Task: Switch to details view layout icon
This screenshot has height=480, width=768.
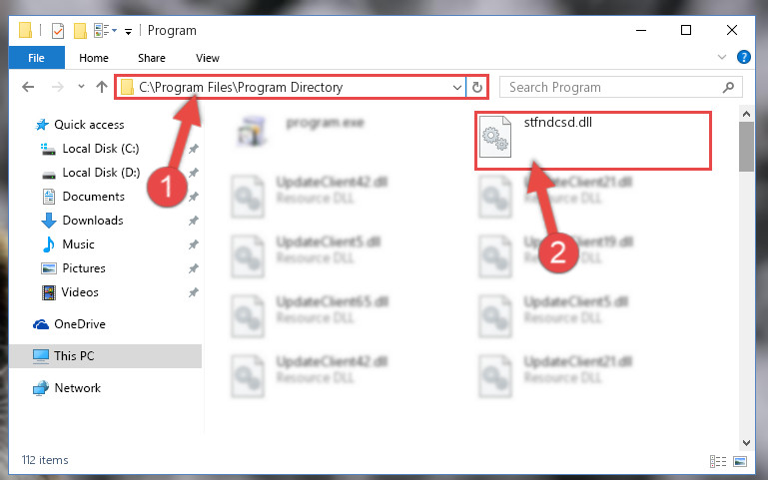Action: (x=717, y=461)
